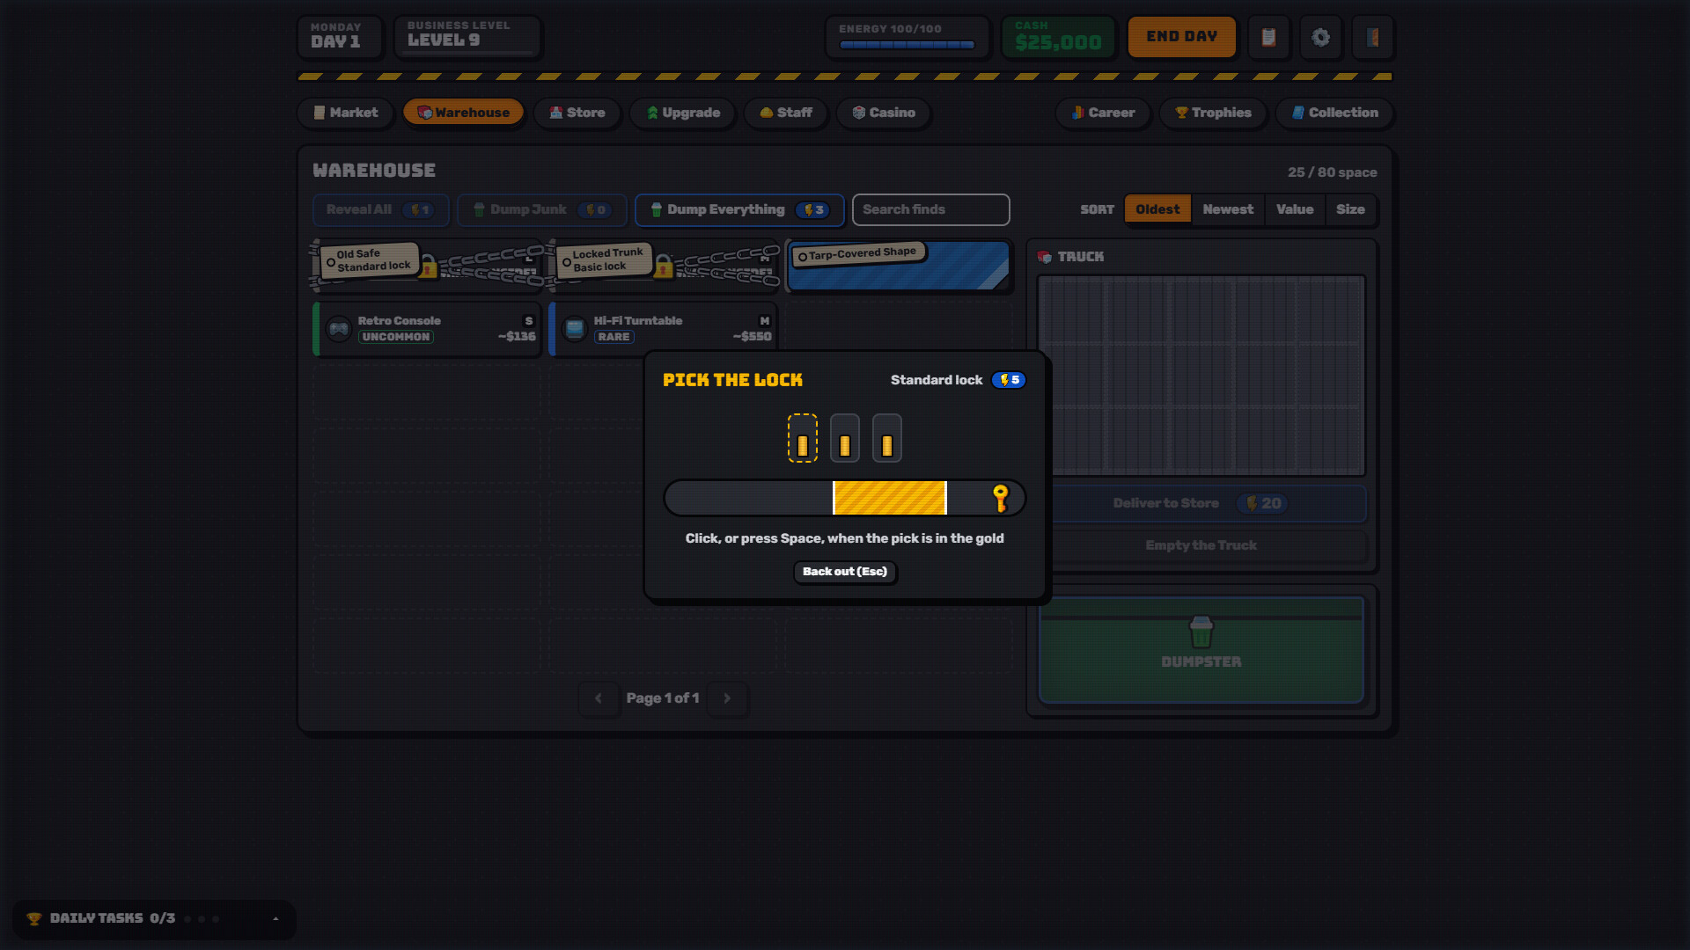
Task: Open the Upgrade tab
Action: [683, 113]
